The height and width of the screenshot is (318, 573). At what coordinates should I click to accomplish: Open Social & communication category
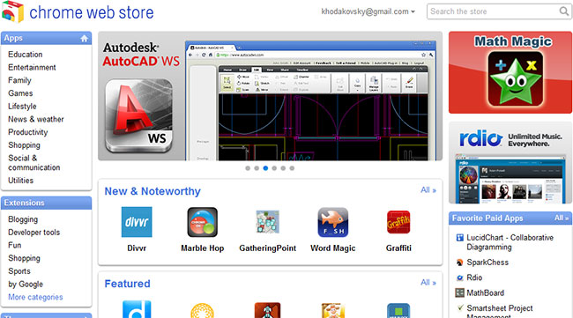[x=34, y=163]
